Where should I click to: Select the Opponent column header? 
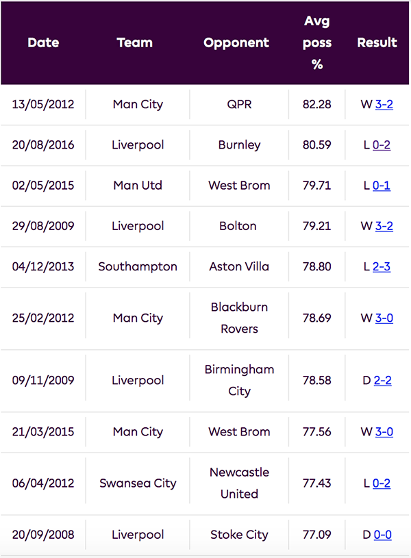coord(236,42)
